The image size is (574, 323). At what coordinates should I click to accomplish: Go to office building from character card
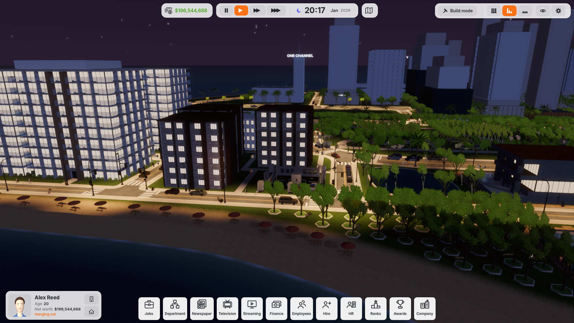coord(91,299)
